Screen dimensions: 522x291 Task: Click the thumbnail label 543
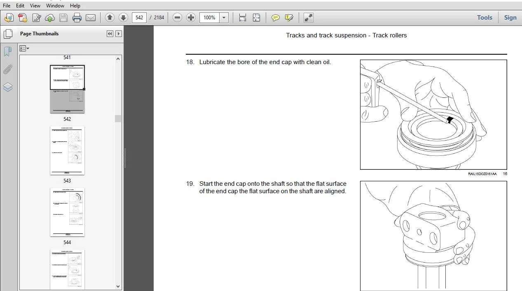(x=67, y=181)
